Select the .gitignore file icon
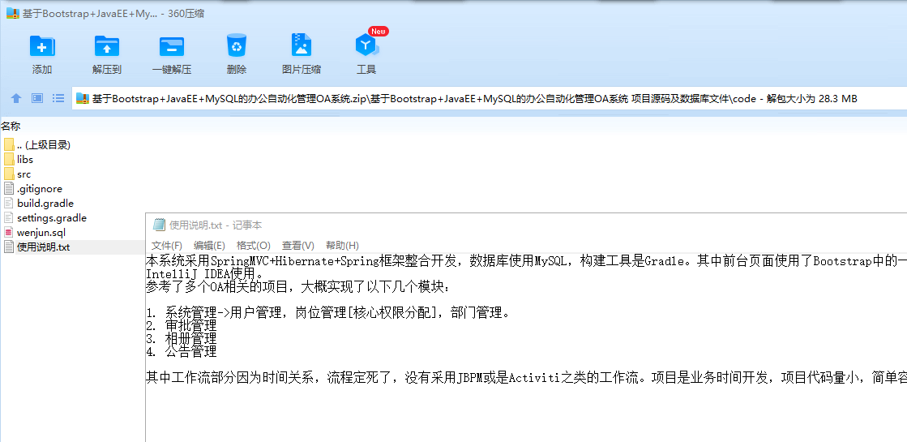This screenshot has width=907, height=442. pos(9,189)
